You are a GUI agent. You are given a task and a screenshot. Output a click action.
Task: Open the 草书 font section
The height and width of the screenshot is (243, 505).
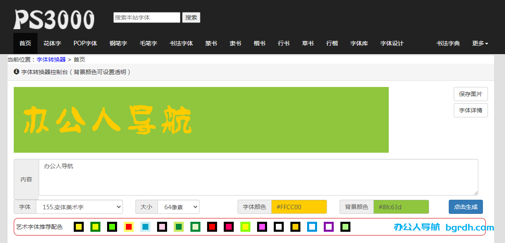[x=307, y=43]
